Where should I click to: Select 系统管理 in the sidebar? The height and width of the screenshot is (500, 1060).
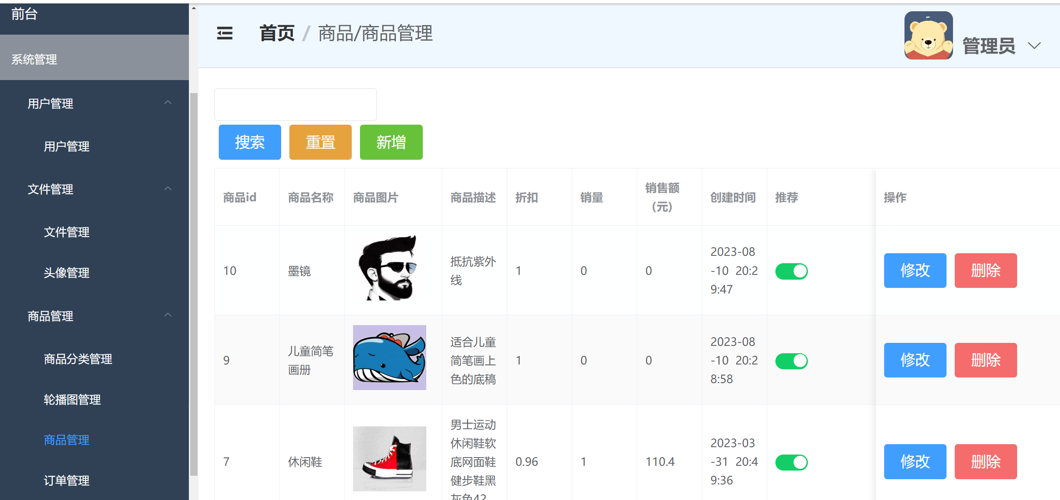coord(34,59)
